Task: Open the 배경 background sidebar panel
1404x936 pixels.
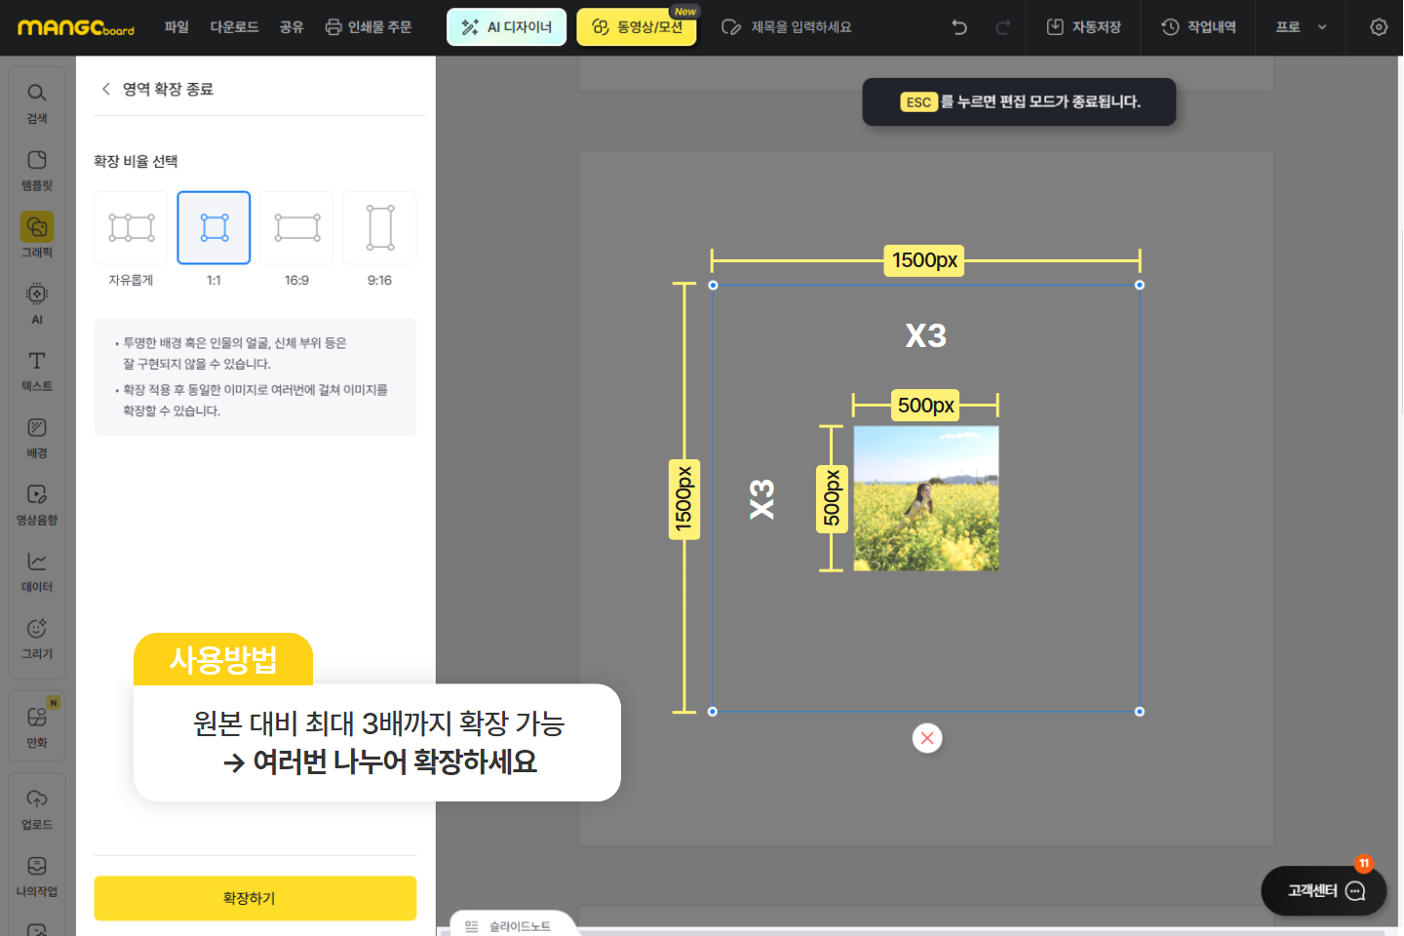Action: (x=37, y=439)
